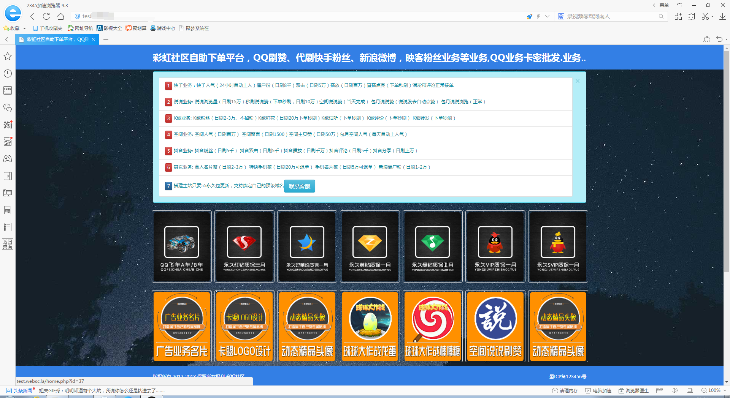Open the 网址导航 bookmark
Image resolution: width=730 pixels, height=398 pixels.
pyautogui.click(x=80, y=28)
